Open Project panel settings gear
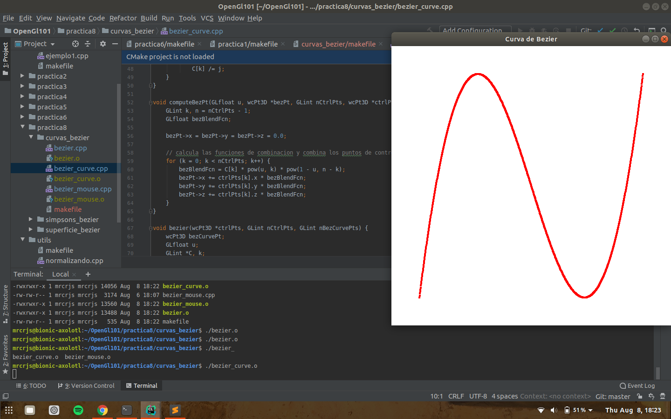The height and width of the screenshot is (419, 671). 103,44
